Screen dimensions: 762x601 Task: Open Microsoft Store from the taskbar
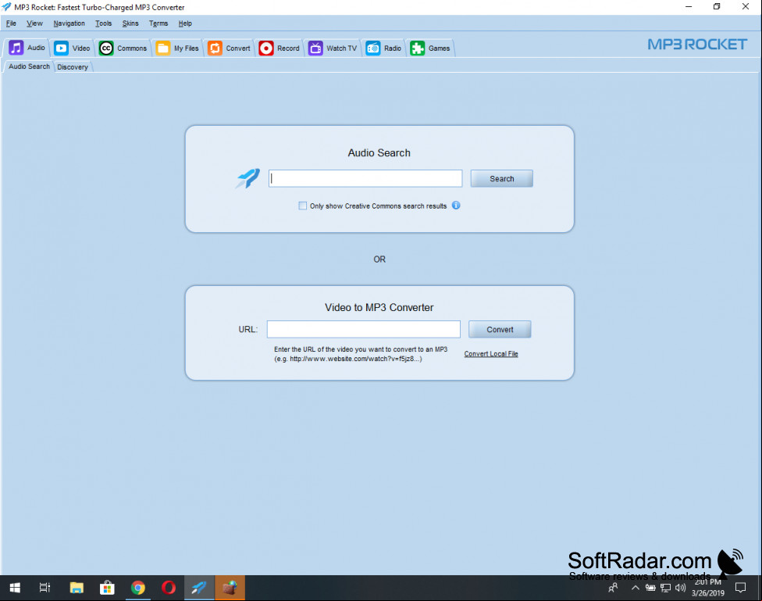pos(107,588)
